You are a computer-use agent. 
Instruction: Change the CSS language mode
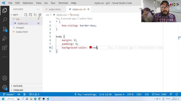pyautogui.click(x=147, y=94)
